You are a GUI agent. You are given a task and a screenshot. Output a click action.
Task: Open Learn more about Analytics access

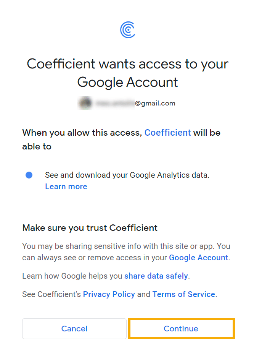(x=66, y=187)
